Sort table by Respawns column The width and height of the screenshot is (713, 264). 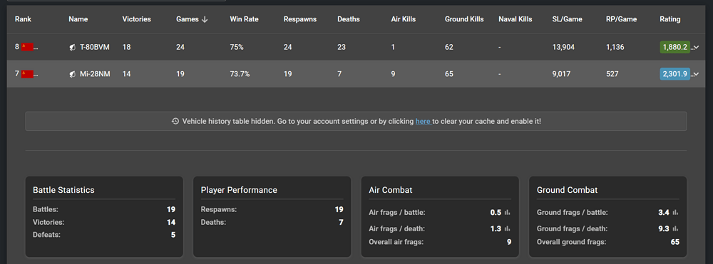[300, 19]
